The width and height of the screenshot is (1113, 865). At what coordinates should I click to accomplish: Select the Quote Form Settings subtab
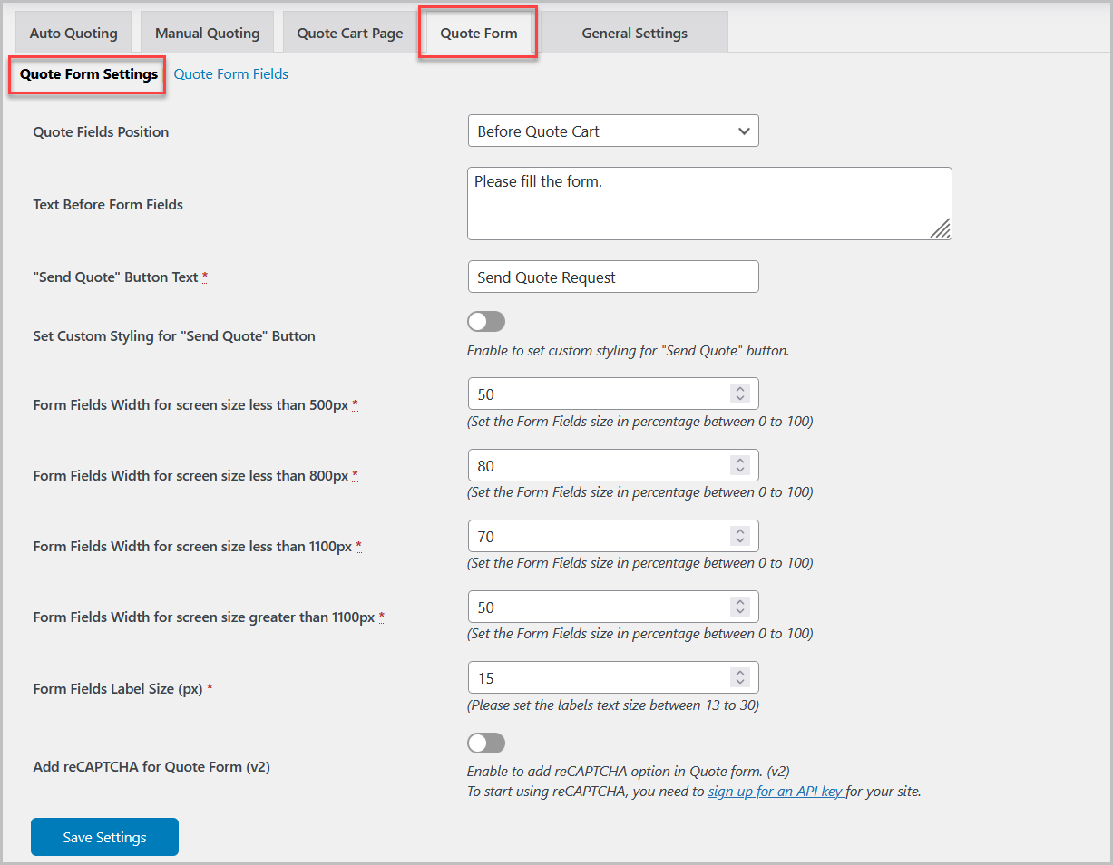[x=85, y=73]
